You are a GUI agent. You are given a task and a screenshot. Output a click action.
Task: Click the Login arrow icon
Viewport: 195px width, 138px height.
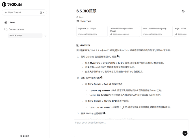click(x=21, y=136)
